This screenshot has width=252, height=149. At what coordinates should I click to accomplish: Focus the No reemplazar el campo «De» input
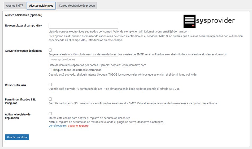tap(83, 26)
